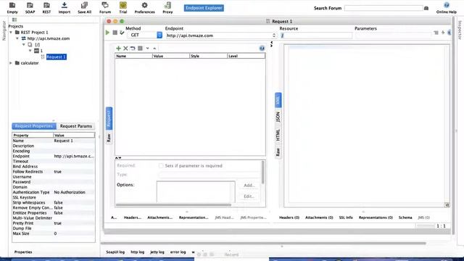This screenshot has width=464, height=261.
Task: Click the parameter details vertical scrollbar
Action: (x=262, y=173)
